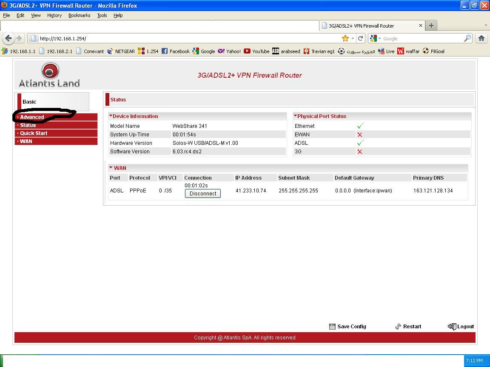Click the system clock showing 7:12 PM
Screen dimensions: 490x367
tap(474, 361)
